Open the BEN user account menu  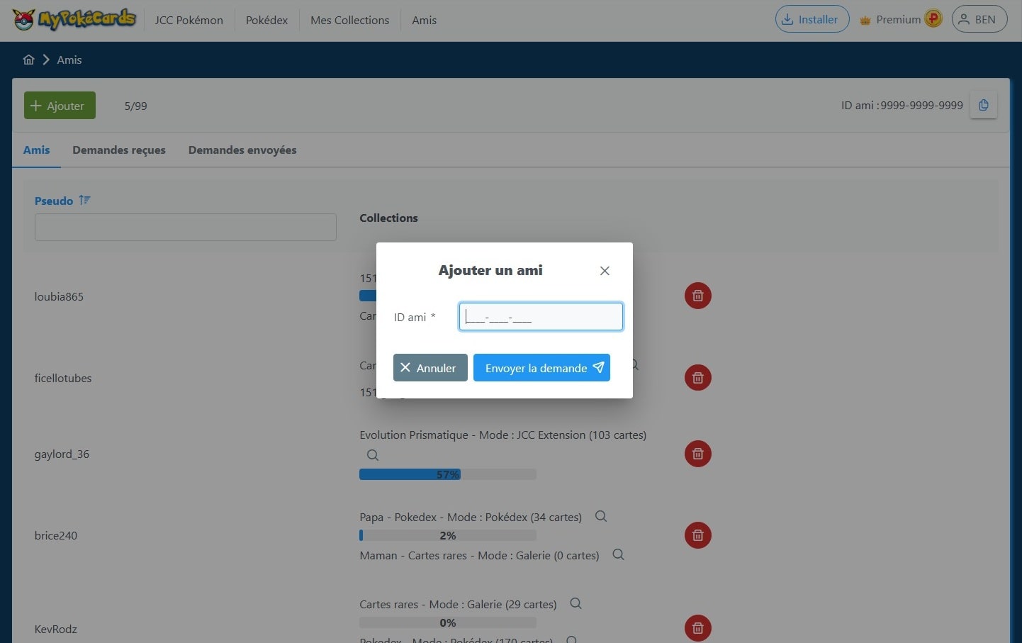(x=979, y=20)
